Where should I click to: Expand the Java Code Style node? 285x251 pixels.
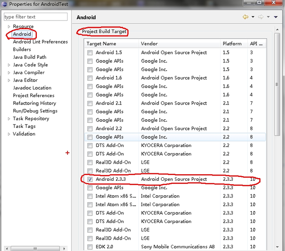click(9, 65)
